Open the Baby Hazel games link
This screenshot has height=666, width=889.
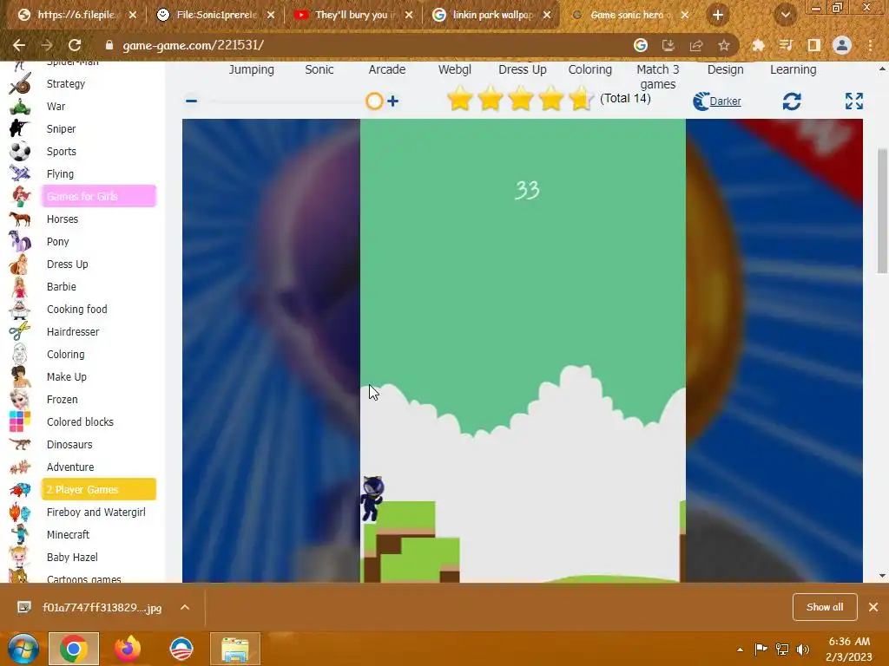point(72,558)
